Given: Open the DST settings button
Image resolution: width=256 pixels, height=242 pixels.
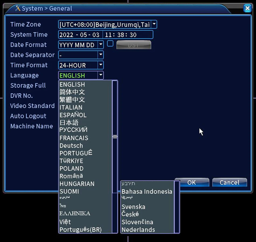Looking at the screenshot, I should point(134,45).
